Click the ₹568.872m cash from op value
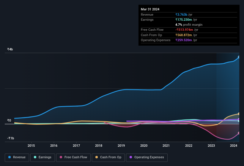Screen dimensions: 244x166 [184, 35]
